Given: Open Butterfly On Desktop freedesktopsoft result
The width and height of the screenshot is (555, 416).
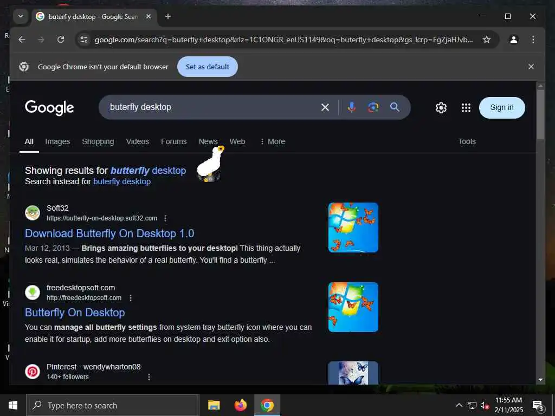Looking at the screenshot, I should [x=75, y=313].
